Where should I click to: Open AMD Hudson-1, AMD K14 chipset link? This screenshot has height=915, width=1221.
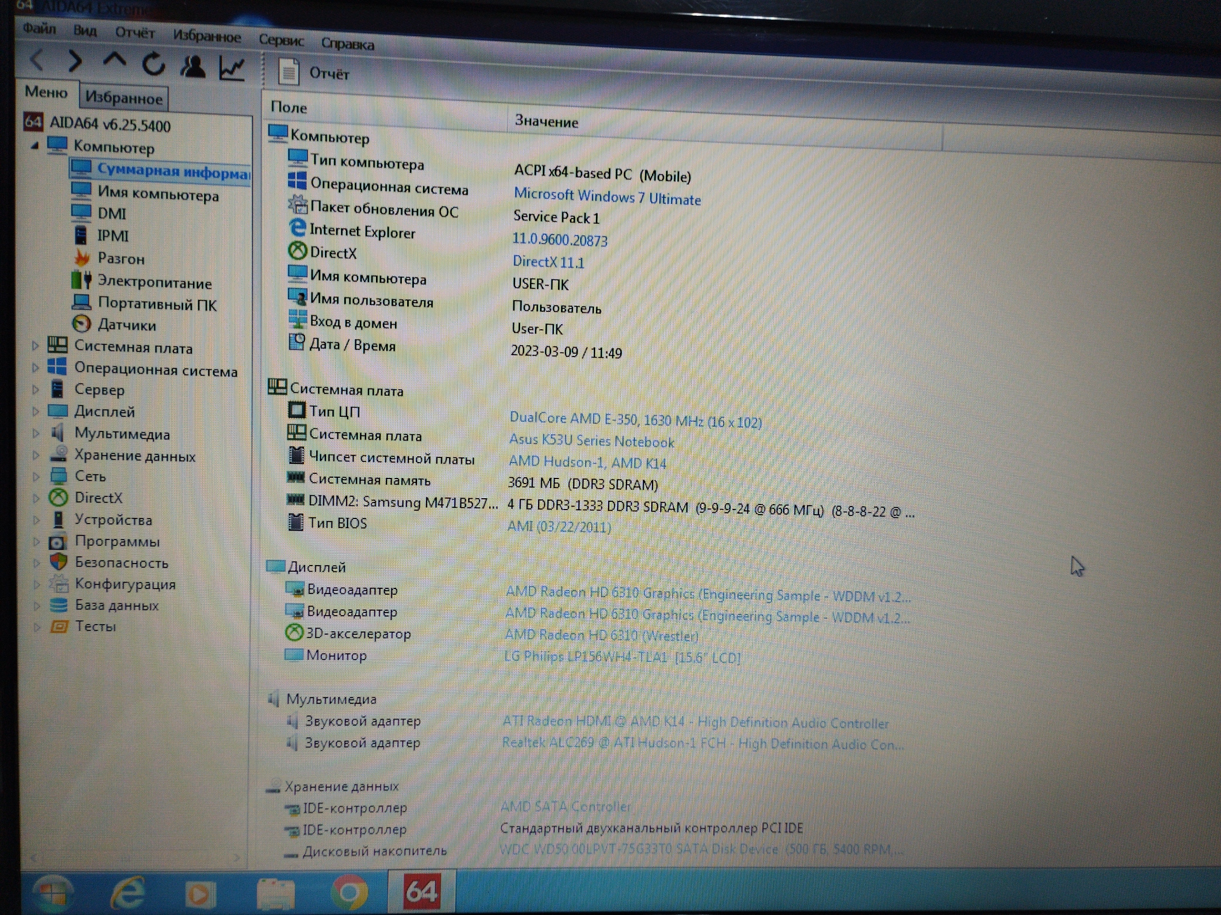coord(587,462)
